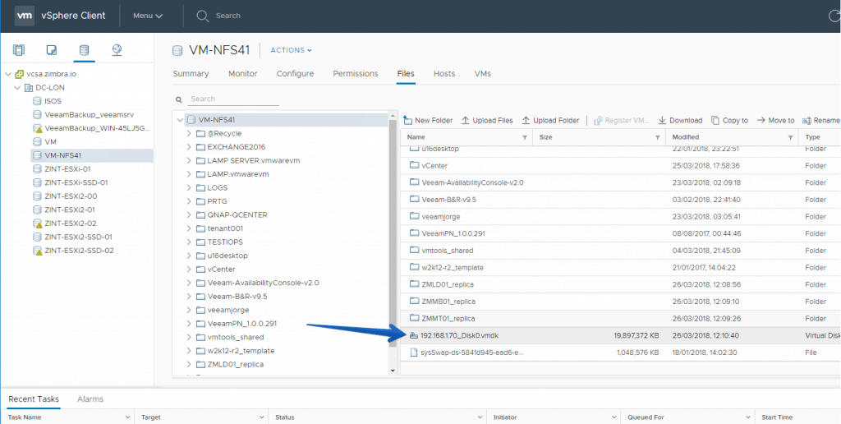841x424 pixels.
Task: Switch to the Hosts tab
Action: coord(444,73)
